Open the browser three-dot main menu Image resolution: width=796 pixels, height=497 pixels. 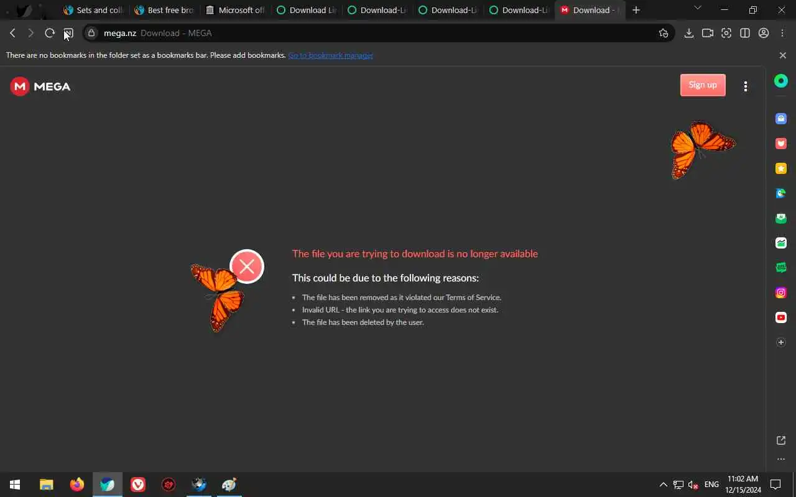point(782,33)
